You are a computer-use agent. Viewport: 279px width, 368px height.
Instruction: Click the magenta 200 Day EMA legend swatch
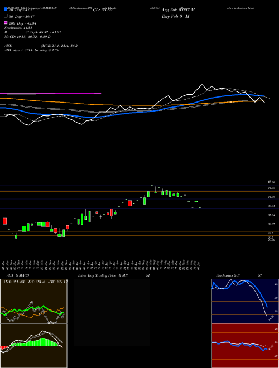tap(6, 23)
